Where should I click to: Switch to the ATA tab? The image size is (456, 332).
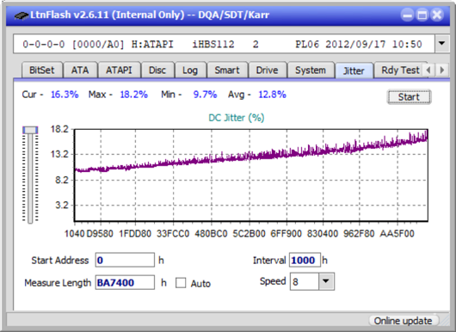tap(80, 70)
